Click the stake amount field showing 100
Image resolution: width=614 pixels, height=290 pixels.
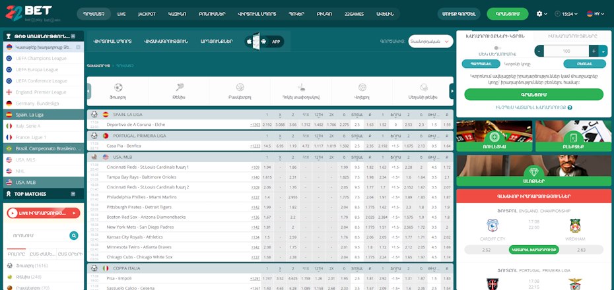pos(566,51)
